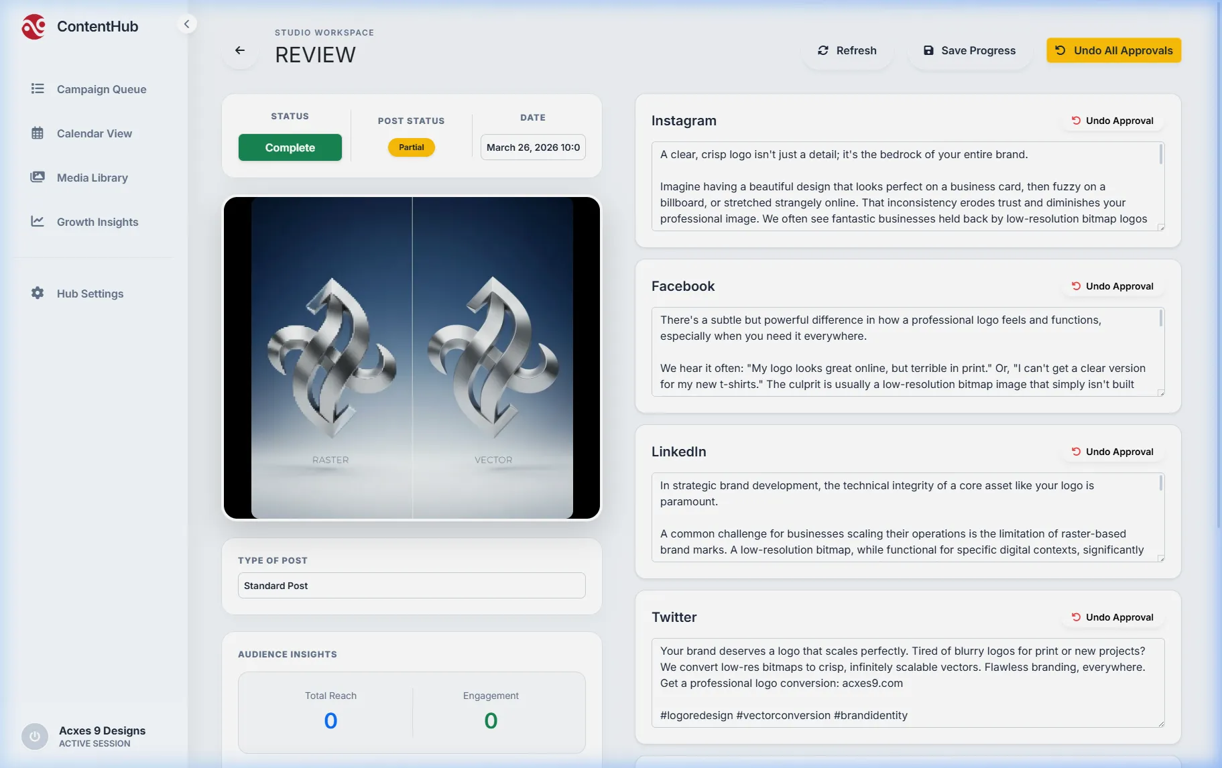Click the back arrow above REVIEW
Image resolution: width=1222 pixels, height=768 pixels.
[x=240, y=50]
